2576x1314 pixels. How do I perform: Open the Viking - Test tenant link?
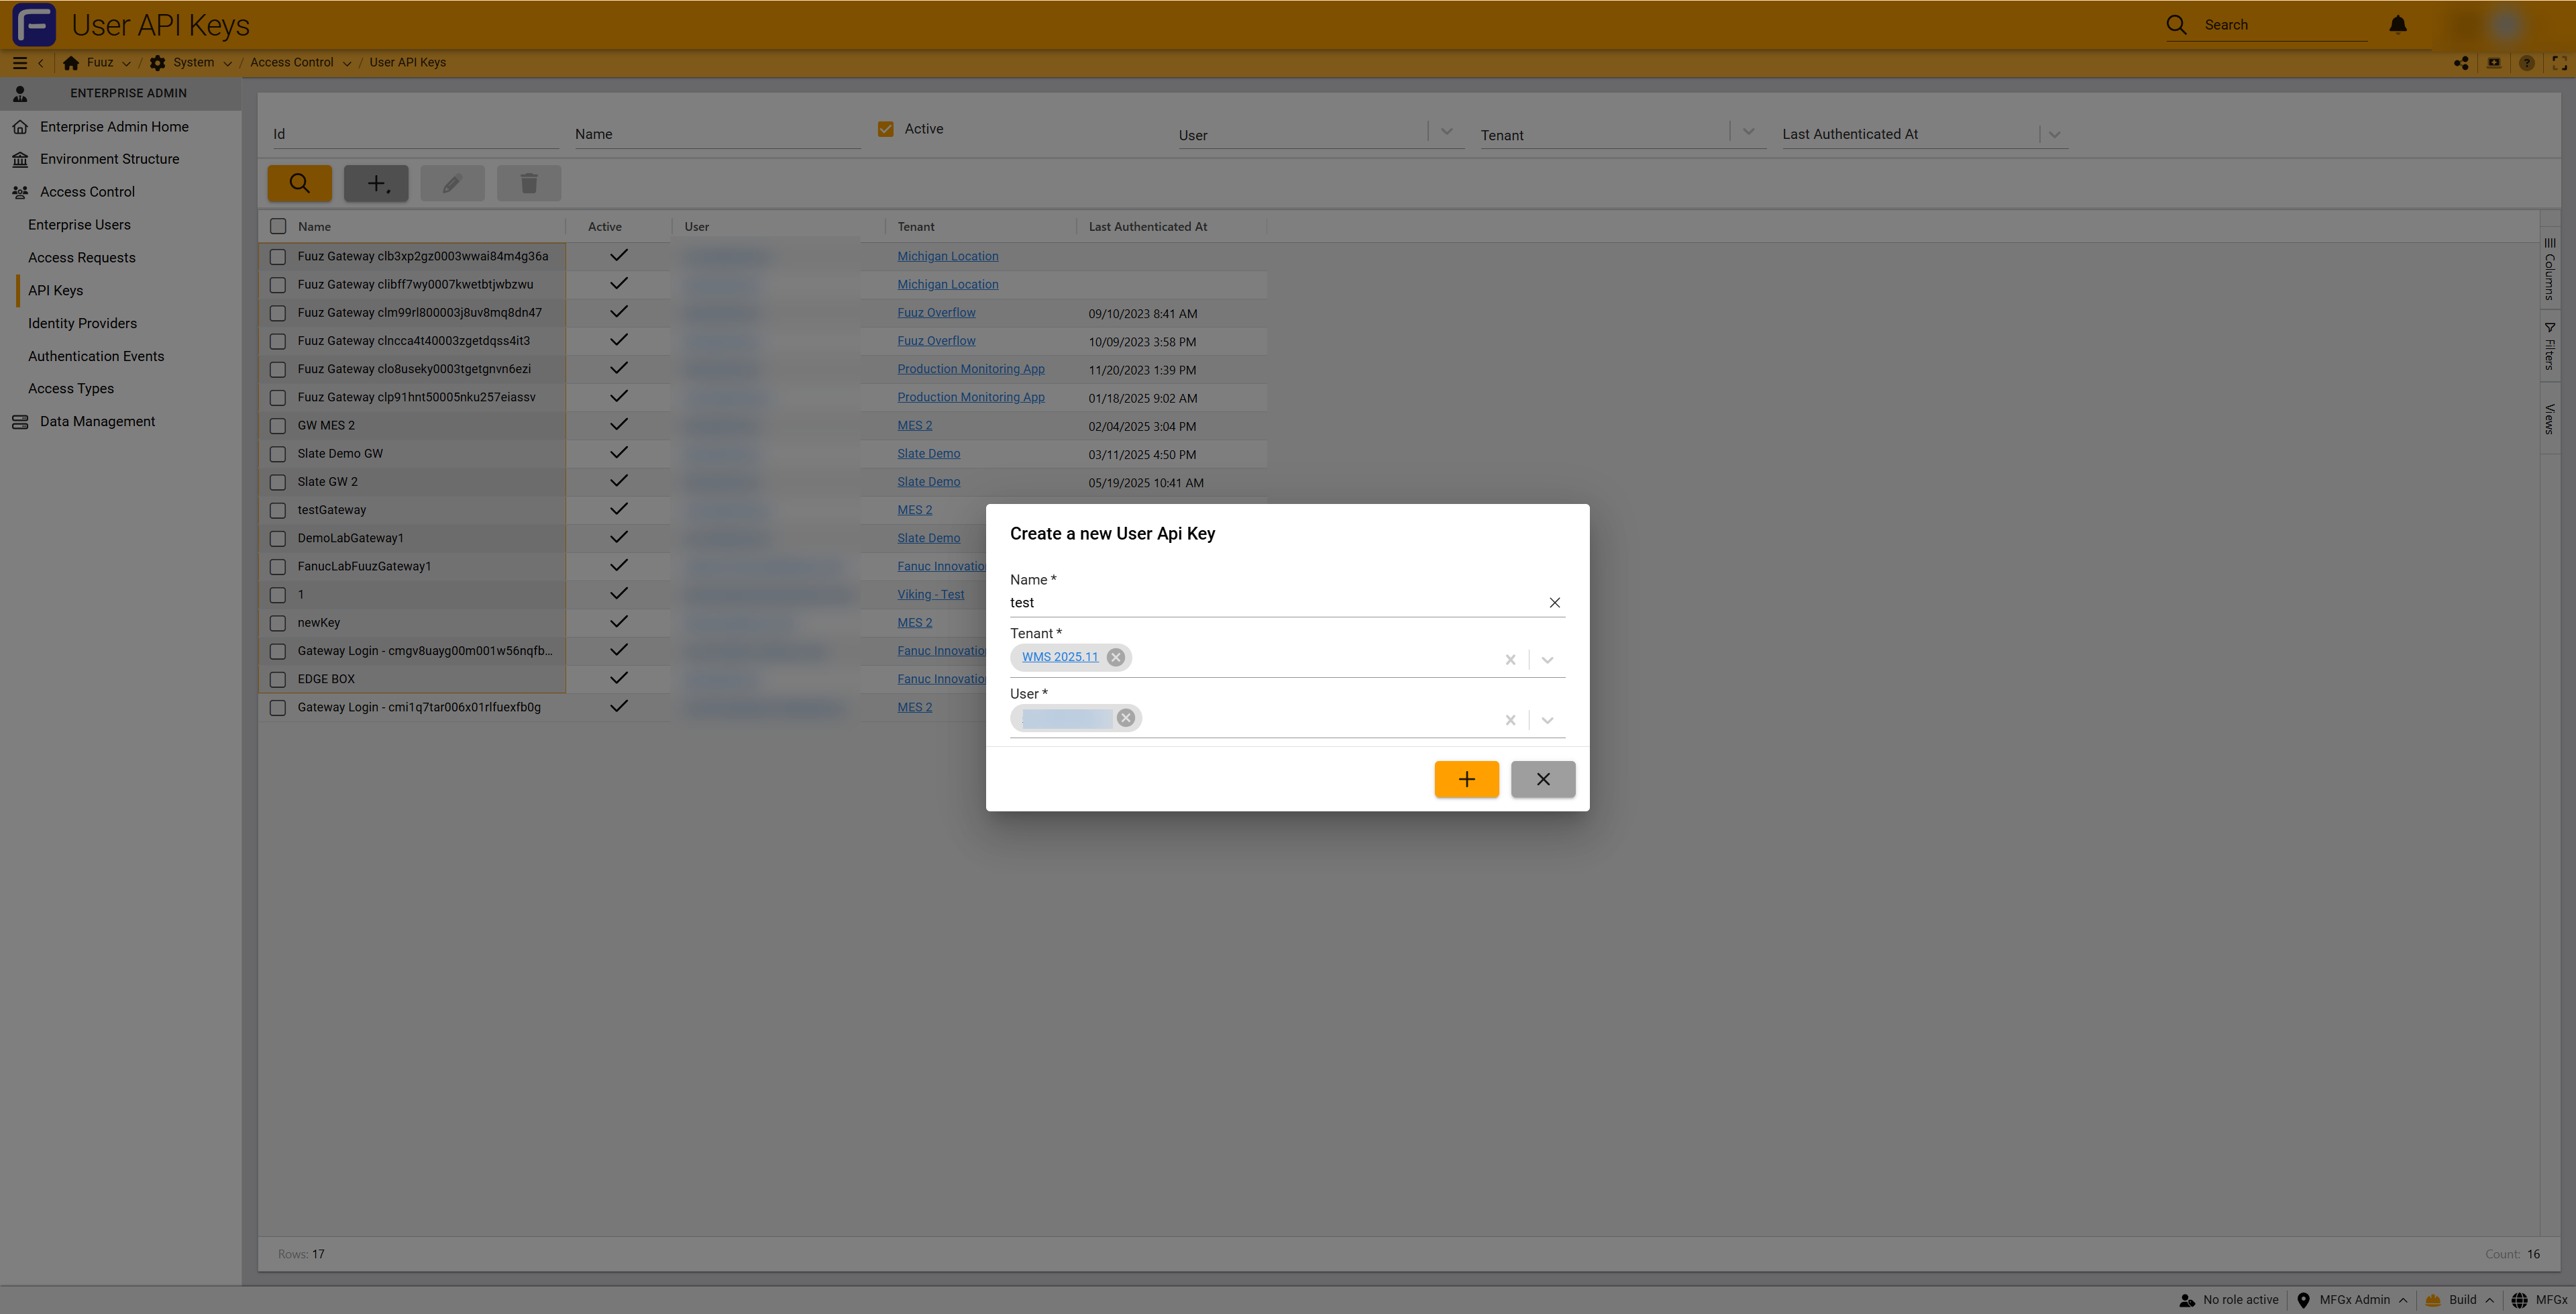click(x=930, y=595)
